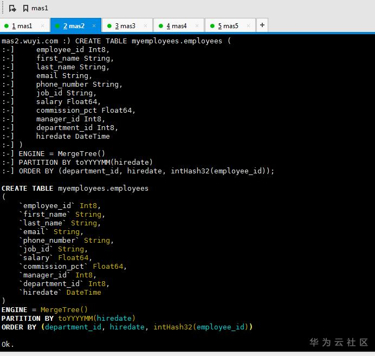Click the session send arrow icon
375x356 pixels.
coord(12,9)
